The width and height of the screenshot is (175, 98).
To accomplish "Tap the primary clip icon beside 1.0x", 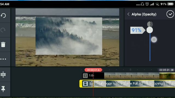I will coord(85,76).
